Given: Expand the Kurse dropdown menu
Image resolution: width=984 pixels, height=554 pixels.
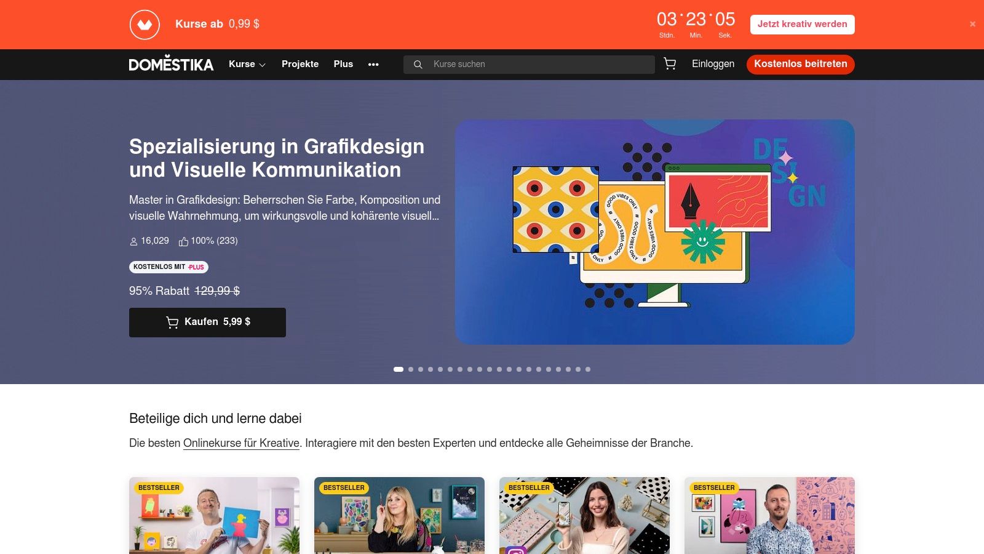Looking at the screenshot, I should [247, 64].
